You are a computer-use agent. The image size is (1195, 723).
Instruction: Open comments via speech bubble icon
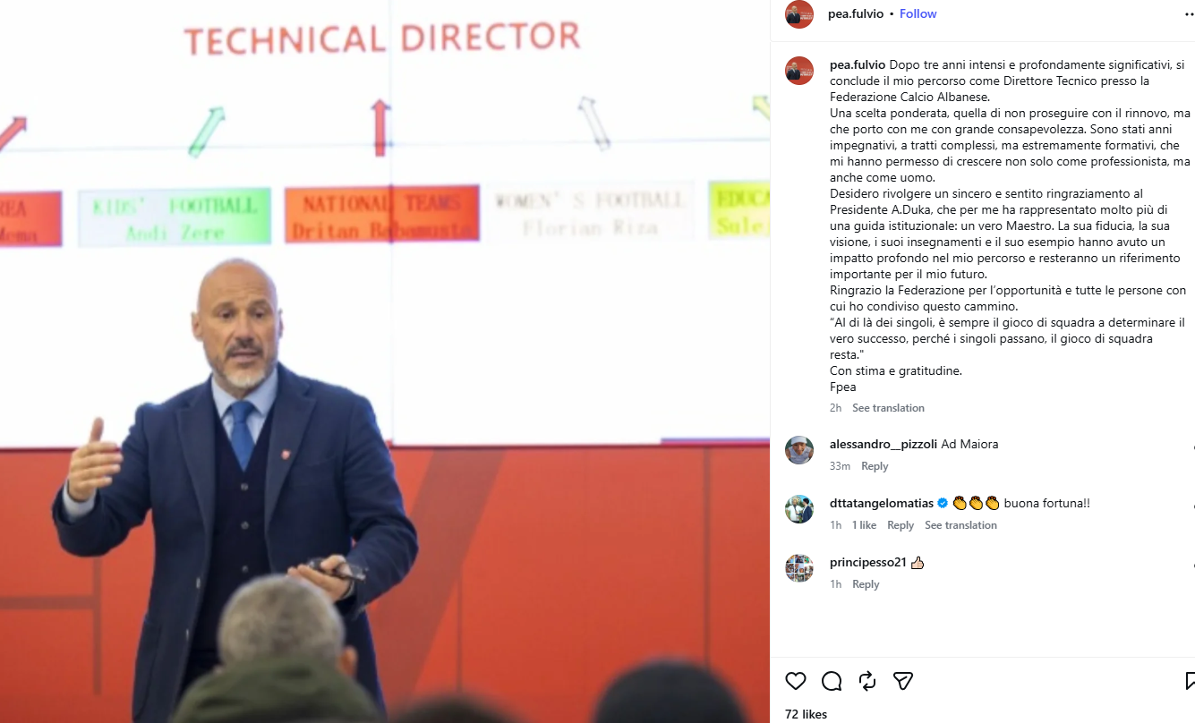point(832,681)
